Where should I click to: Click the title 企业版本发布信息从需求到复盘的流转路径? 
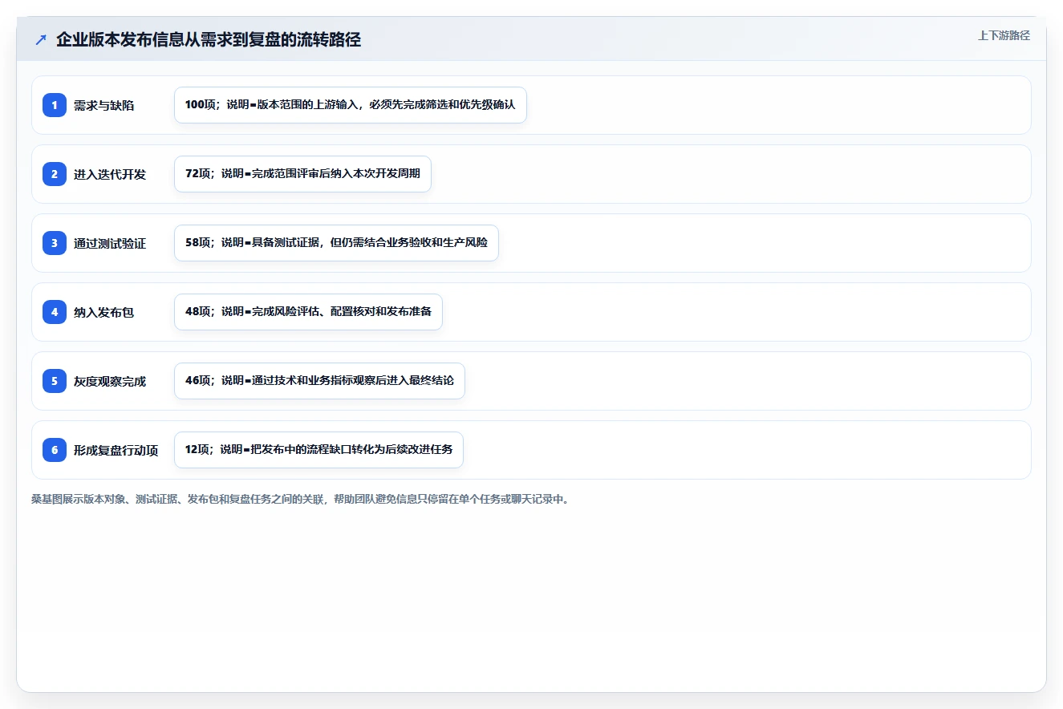209,40
